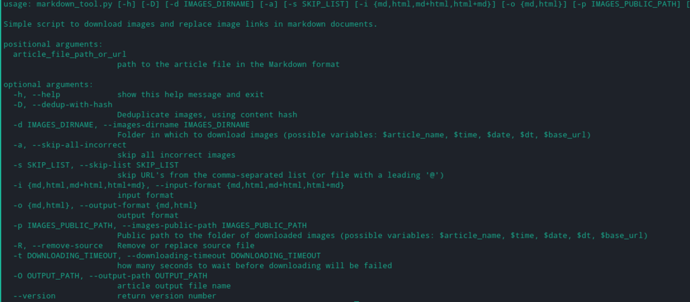Click the 'skip all incorrect images' description
690x302 pixels.
[x=176, y=155]
